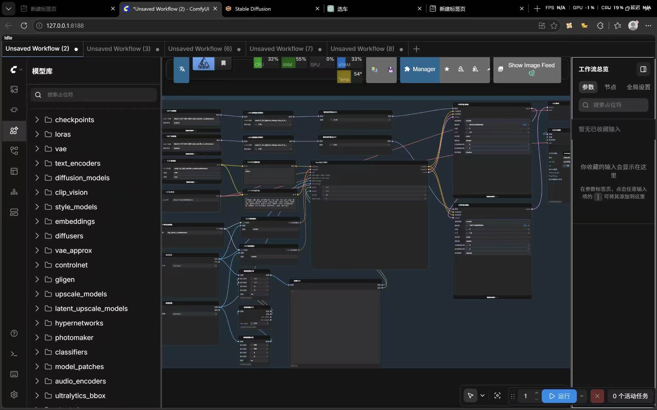657x410 pixels.
Task: Click the colored overlapping squares icon
Action: [x=374, y=70]
